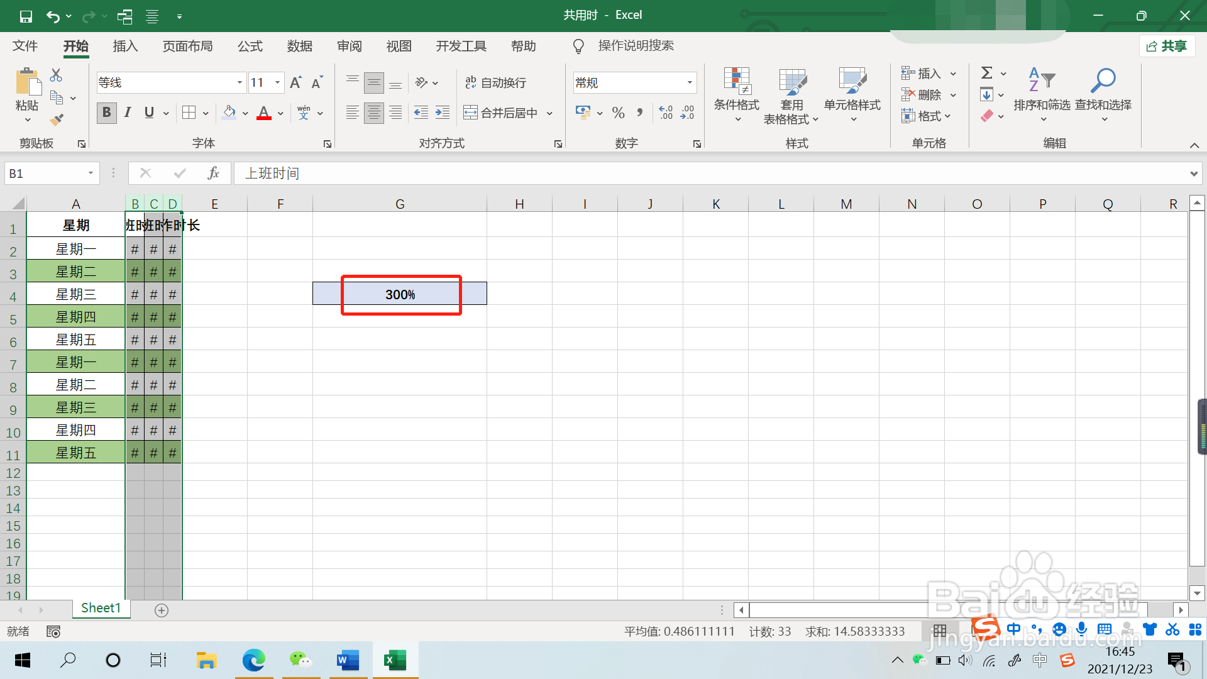1207x679 pixels.
Task: Click the Increase Decimal icon
Action: click(666, 113)
